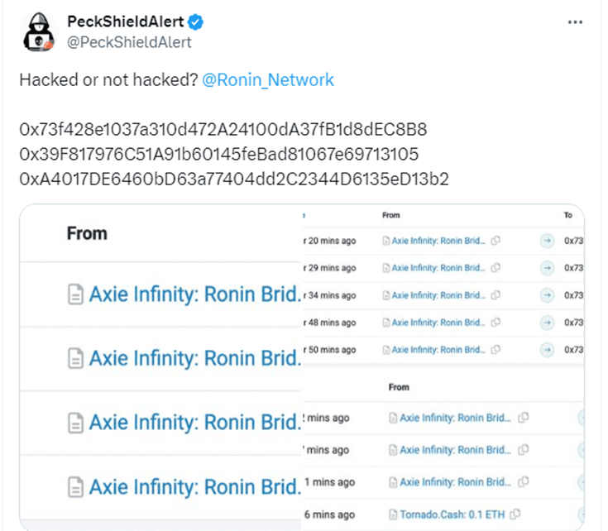This screenshot has width=608, height=531.
Task: Click arrow icon in 48 mins ago row
Action: point(547,323)
